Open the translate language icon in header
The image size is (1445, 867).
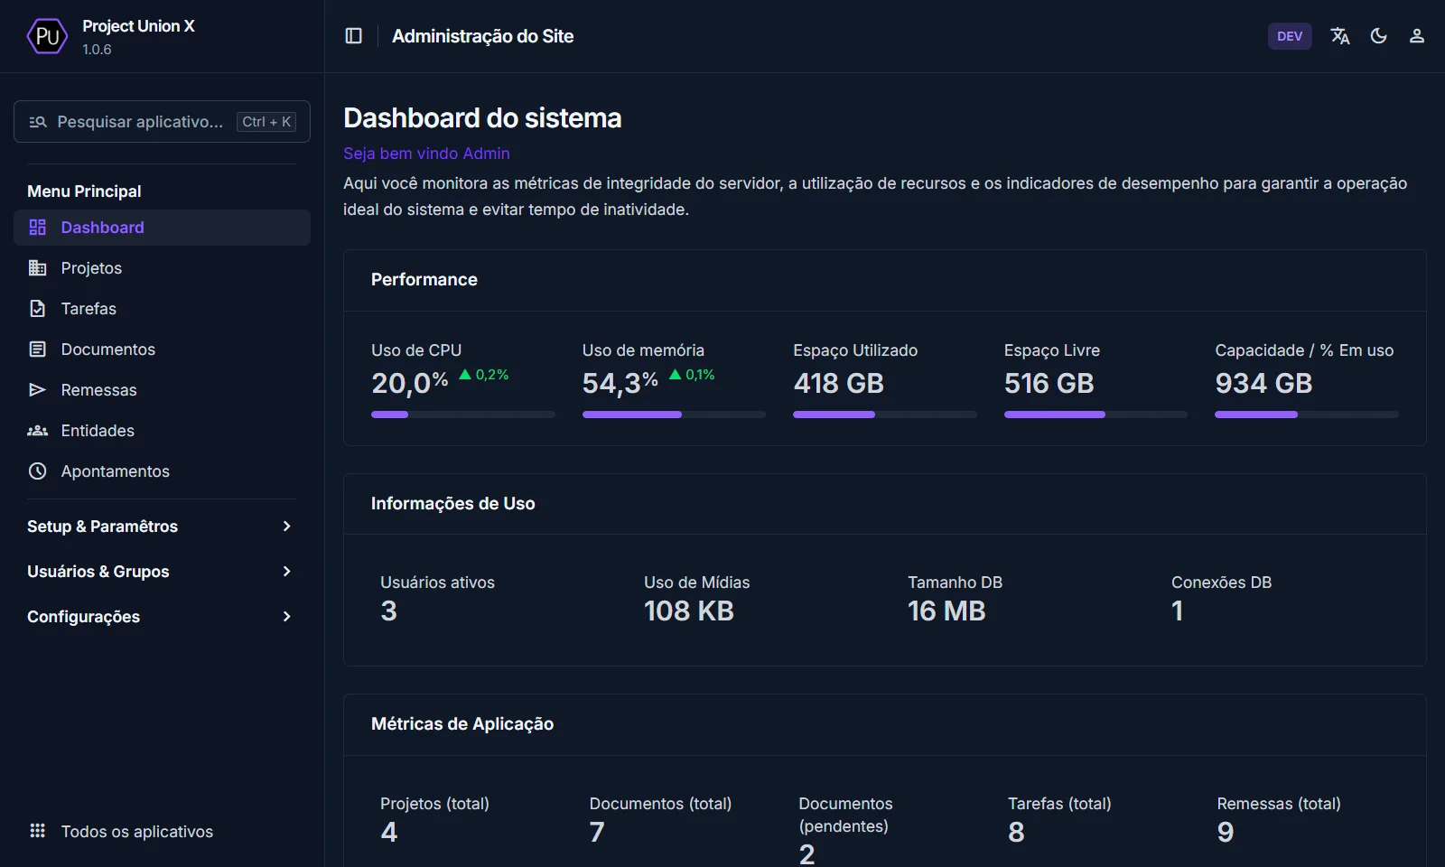pyautogui.click(x=1339, y=36)
